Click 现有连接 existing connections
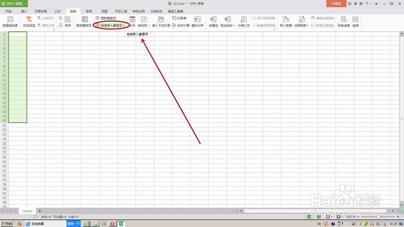Screen dimensions: 404x227 (343, 22)
